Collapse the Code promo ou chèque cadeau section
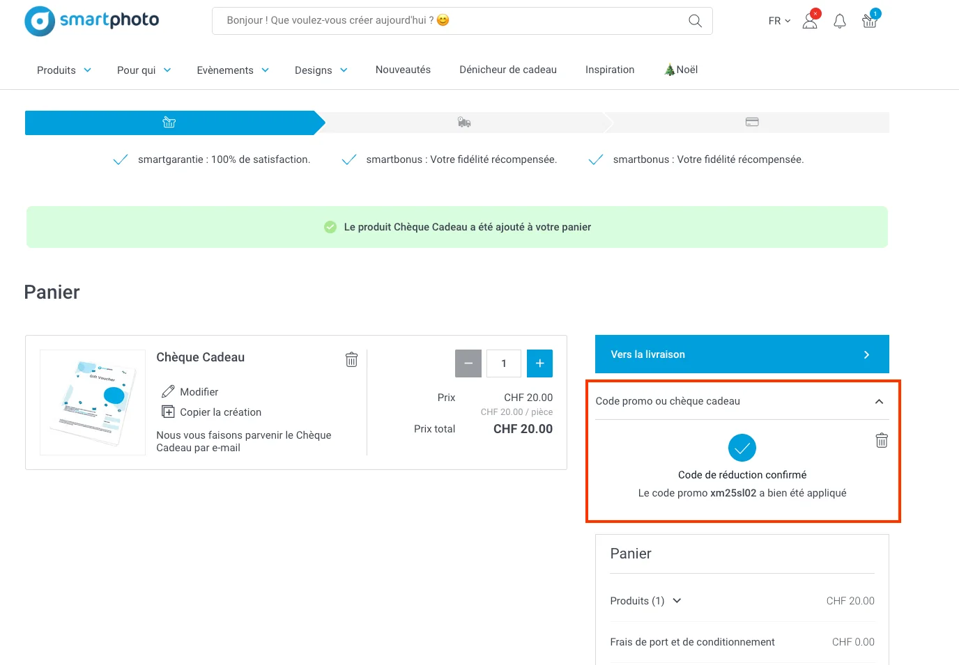 [x=879, y=402]
